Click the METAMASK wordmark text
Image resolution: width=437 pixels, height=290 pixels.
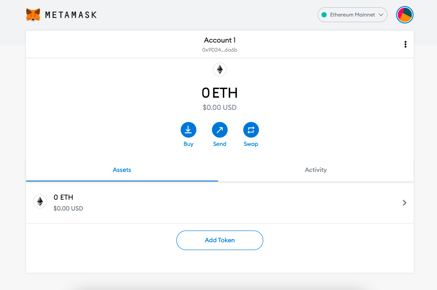71,15
